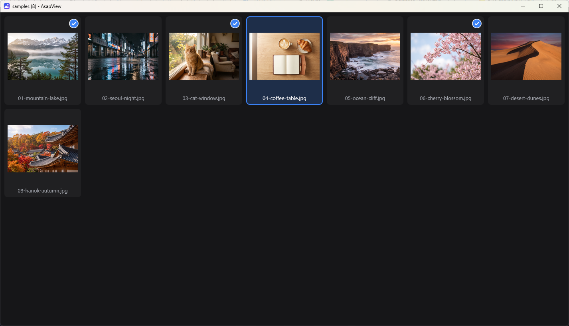569x326 pixels.
Task: Select the desert dunes thumbnail image
Action: point(526,56)
